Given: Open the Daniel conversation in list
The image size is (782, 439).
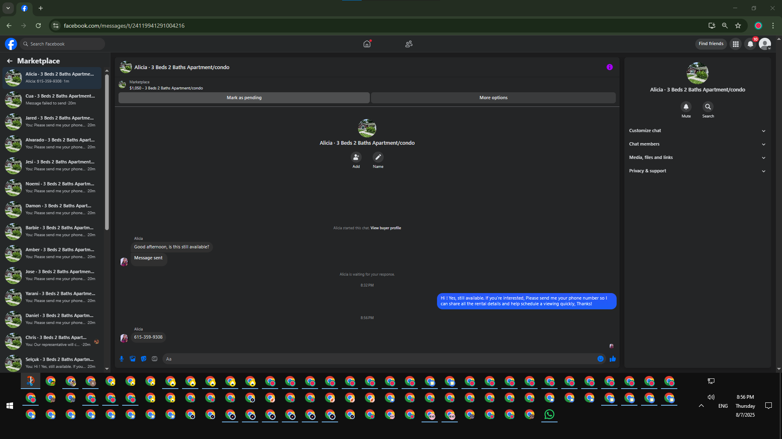Looking at the screenshot, I should (x=52, y=319).
